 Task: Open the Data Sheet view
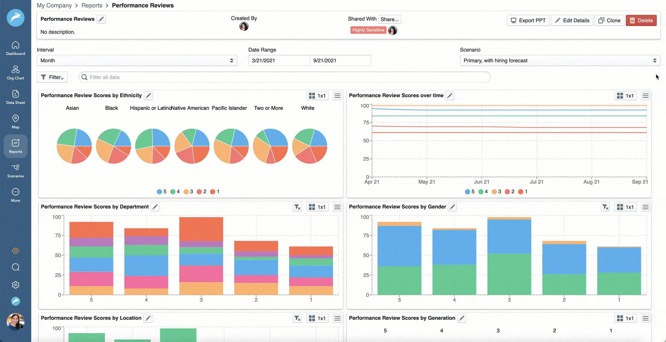pyautogui.click(x=15, y=97)
